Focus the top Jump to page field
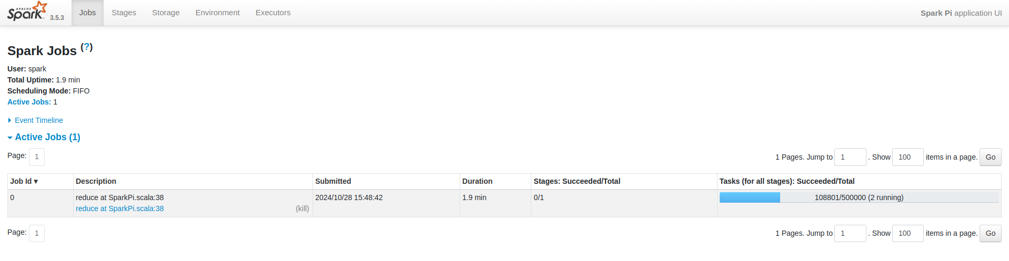1009x261 pixels. [850, 157]
